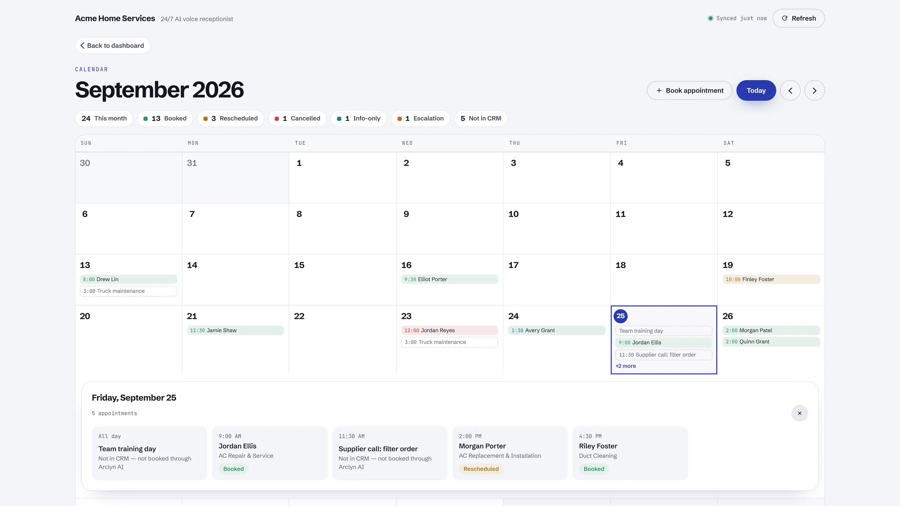The width and height of the screenshot is (900, 506).
Task: Select the 24 This month filter chip
Action: tap(104, 118)
